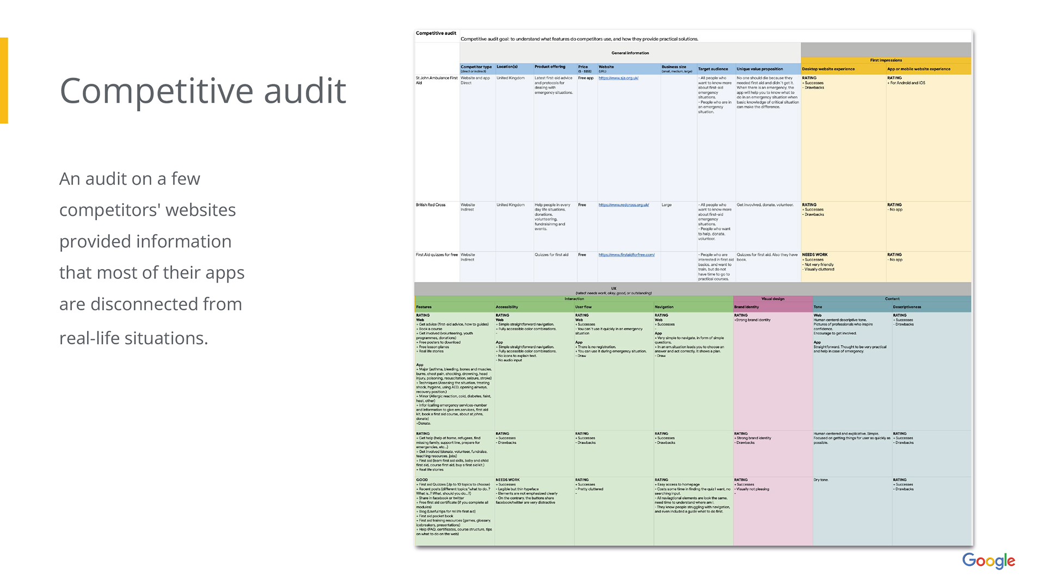Click the Accessibility column header
Viewport: 1045px width, 587px height.
pos(507,307)
